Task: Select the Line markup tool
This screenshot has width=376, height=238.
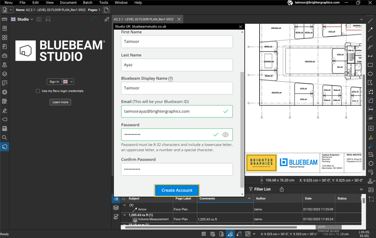Action: 370,21
